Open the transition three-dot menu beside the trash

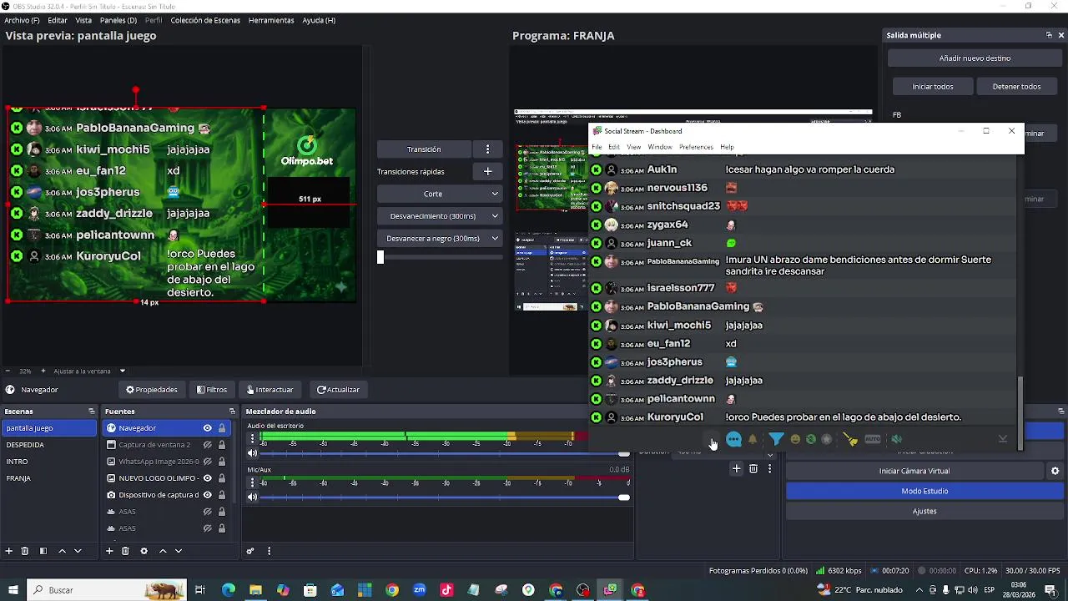(x=769, y=469)
